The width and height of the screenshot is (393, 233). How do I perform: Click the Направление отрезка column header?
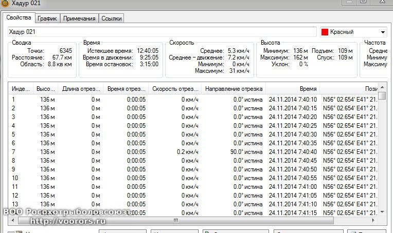click(x=234, y=89)
